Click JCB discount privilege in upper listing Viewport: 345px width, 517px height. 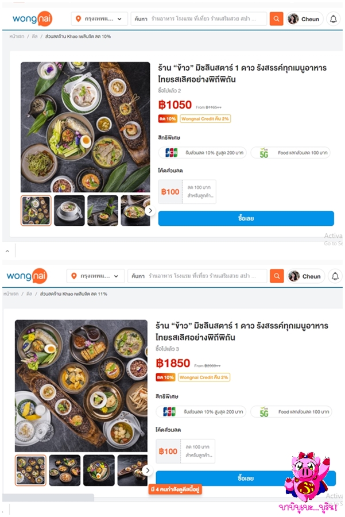click(x=202, y=153)
